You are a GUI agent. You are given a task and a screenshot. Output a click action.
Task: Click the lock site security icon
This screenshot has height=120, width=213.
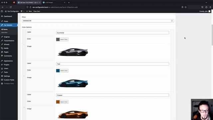point(30,7)
